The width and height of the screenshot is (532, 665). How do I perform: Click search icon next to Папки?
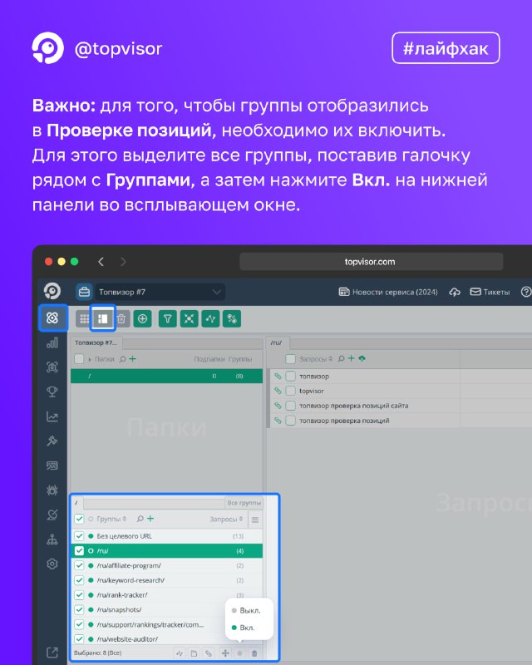(x=122, y=359)
